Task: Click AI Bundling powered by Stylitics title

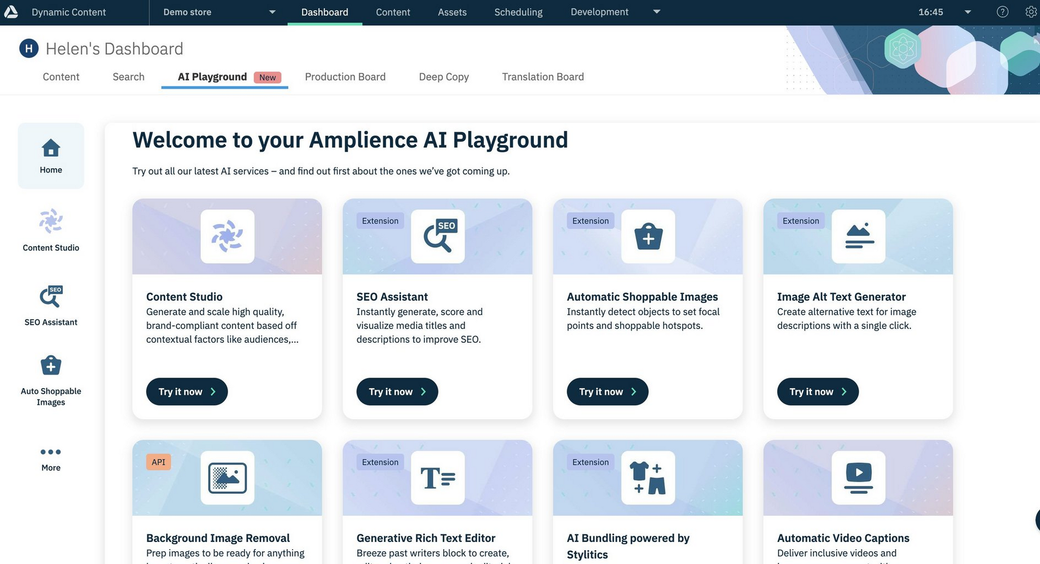Action: pyautogui.click(x=628, y=546)
